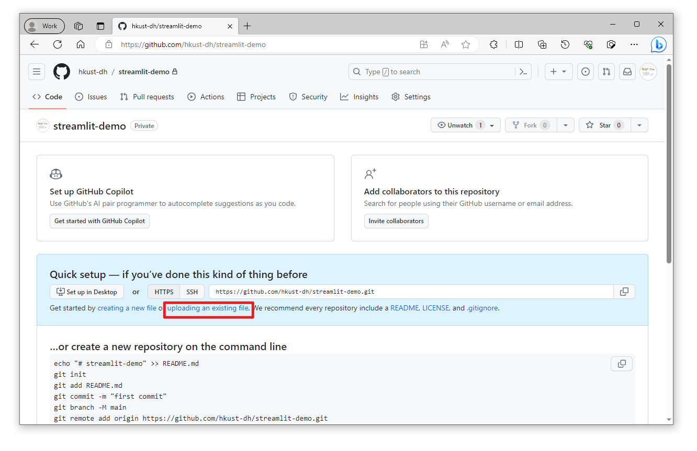Open the Settings tab
Viewport: 697px width, 451px height.
[411, 97]
